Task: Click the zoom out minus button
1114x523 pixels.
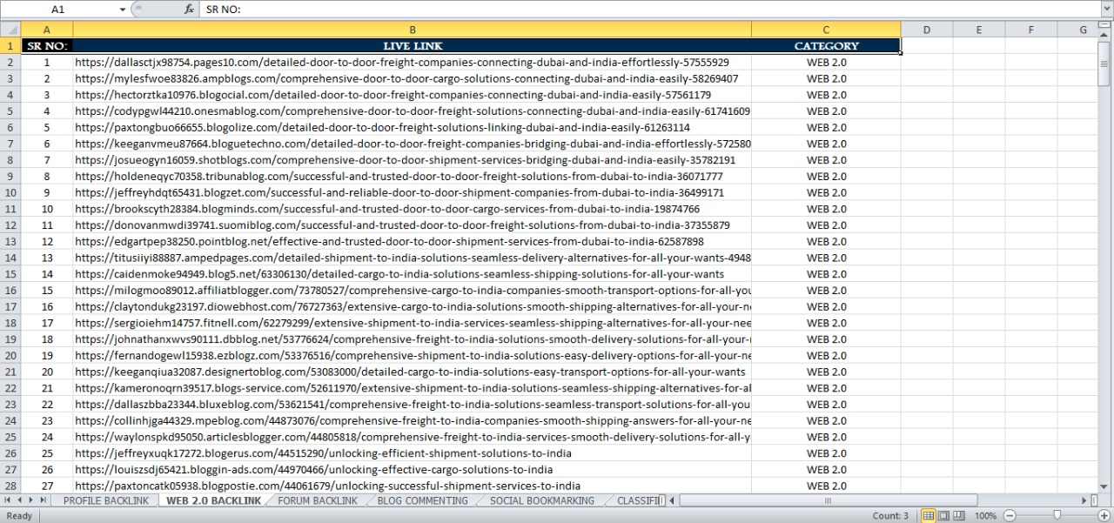Action: coord(1009,515)
